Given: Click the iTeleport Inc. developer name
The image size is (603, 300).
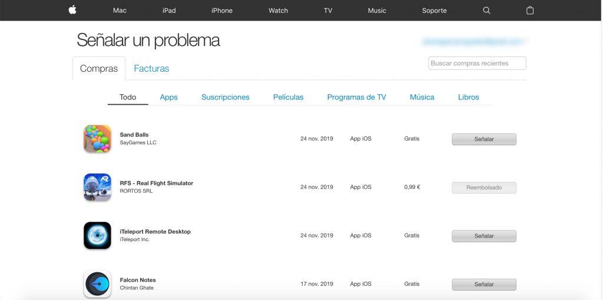Looking at the screenshot, I should 135,239.
